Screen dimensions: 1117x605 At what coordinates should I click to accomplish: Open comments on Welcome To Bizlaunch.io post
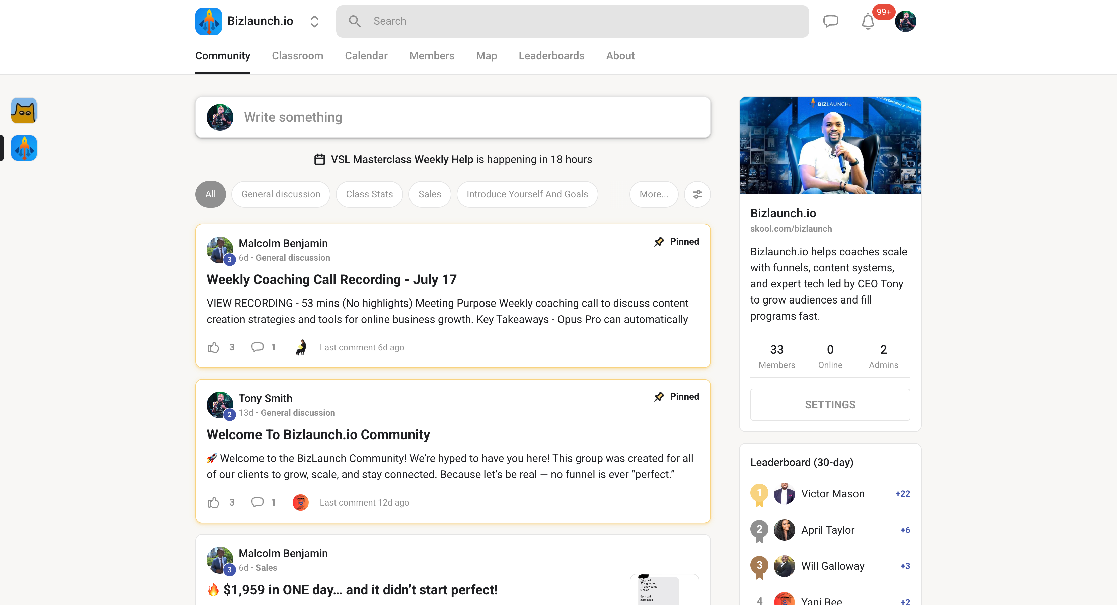click(257, 502)
